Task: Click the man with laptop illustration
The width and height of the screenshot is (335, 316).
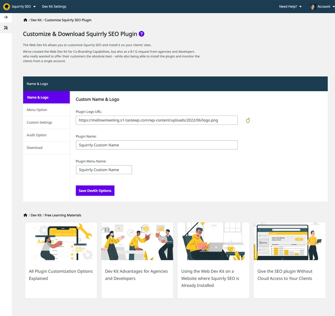Action: pyautogui.click(x=213, y=241)
